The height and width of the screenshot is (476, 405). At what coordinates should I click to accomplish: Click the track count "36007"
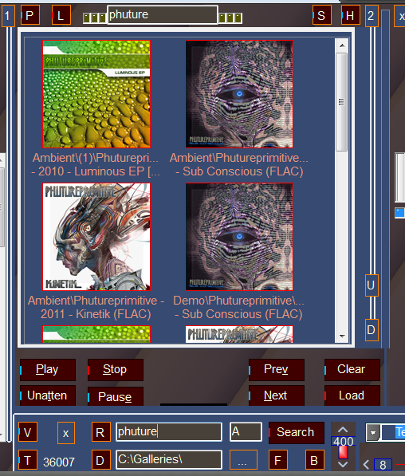pyautogui.click(x=59, y=462)
